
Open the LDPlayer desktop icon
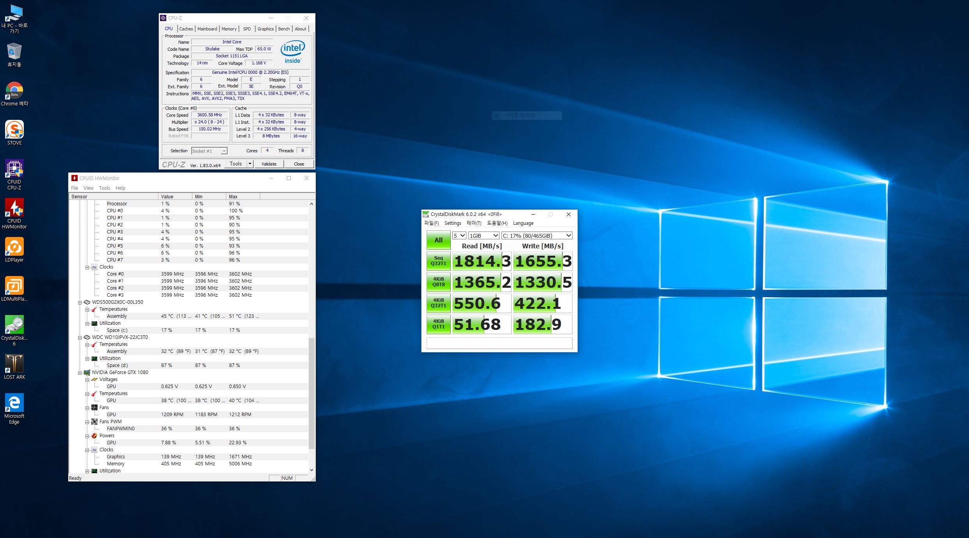[x=14, y=247]
